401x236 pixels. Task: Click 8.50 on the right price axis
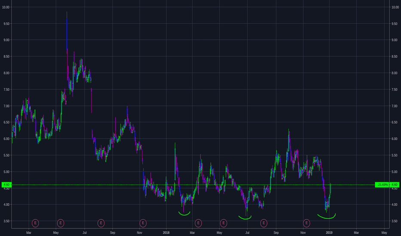coord(395,56)
